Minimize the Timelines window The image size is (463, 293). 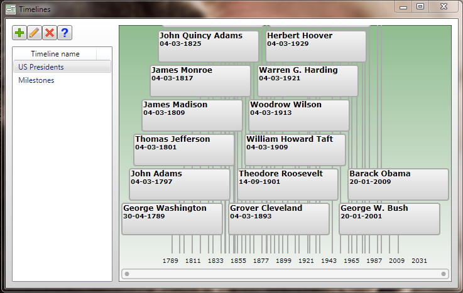pos(403,6)
